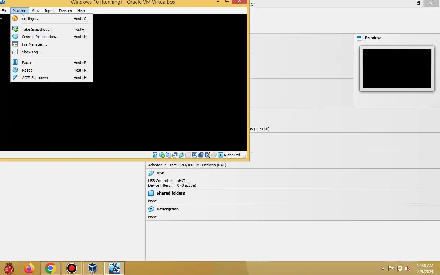Choose Settings... from Machine menu
The image size is (440, 275).
click(52, 19)
